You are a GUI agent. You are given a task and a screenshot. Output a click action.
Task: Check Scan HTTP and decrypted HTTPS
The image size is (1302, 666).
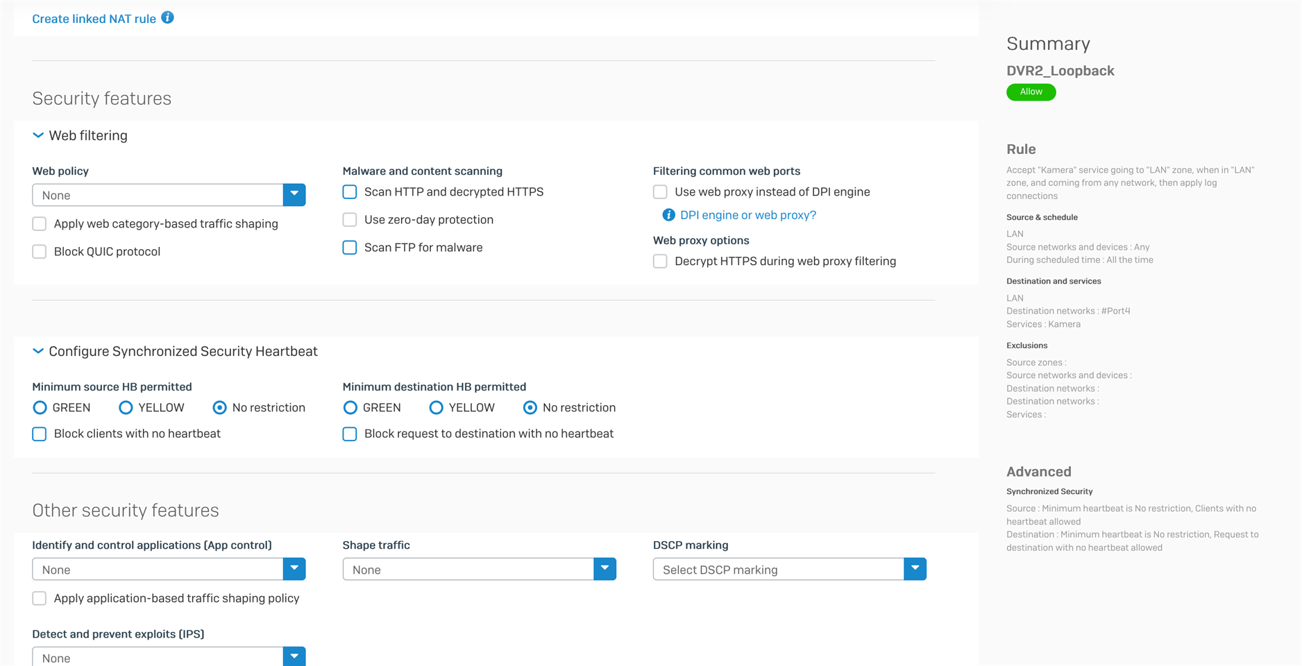pyautogui.click(x=350, y=191)
